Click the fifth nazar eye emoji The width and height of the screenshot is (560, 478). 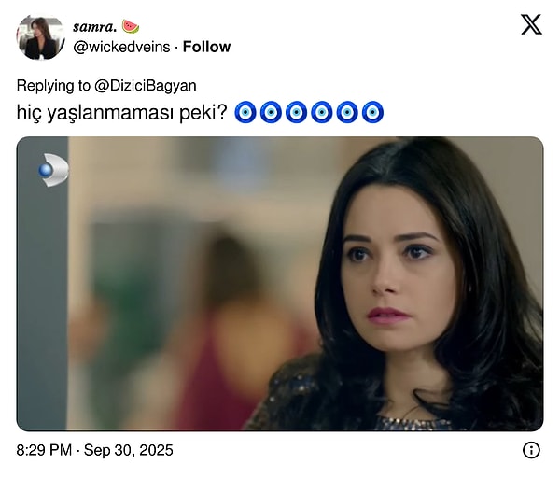[x=347, y=112]
